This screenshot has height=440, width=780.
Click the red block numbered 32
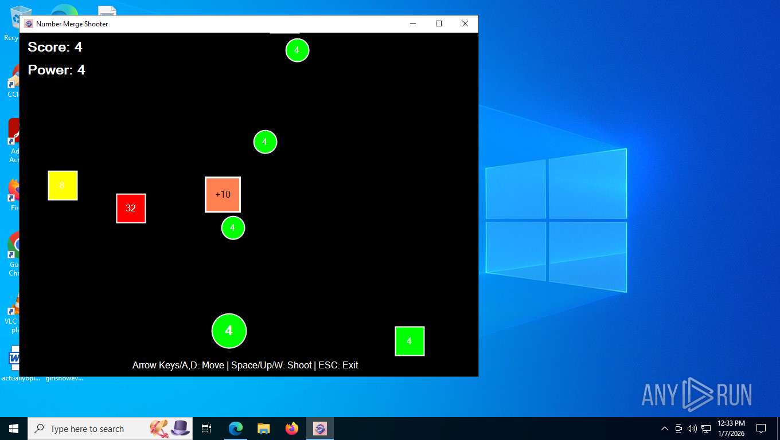click(131, 208)
